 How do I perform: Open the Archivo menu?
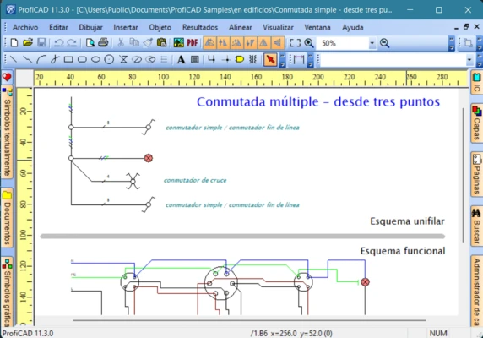25,27
